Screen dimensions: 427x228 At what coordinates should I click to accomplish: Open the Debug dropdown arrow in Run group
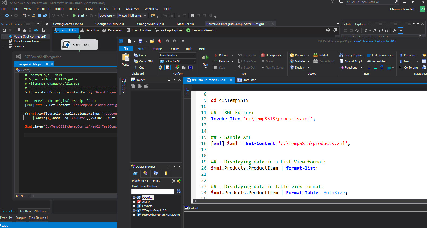pyautogui.click(x=232, y=55)
